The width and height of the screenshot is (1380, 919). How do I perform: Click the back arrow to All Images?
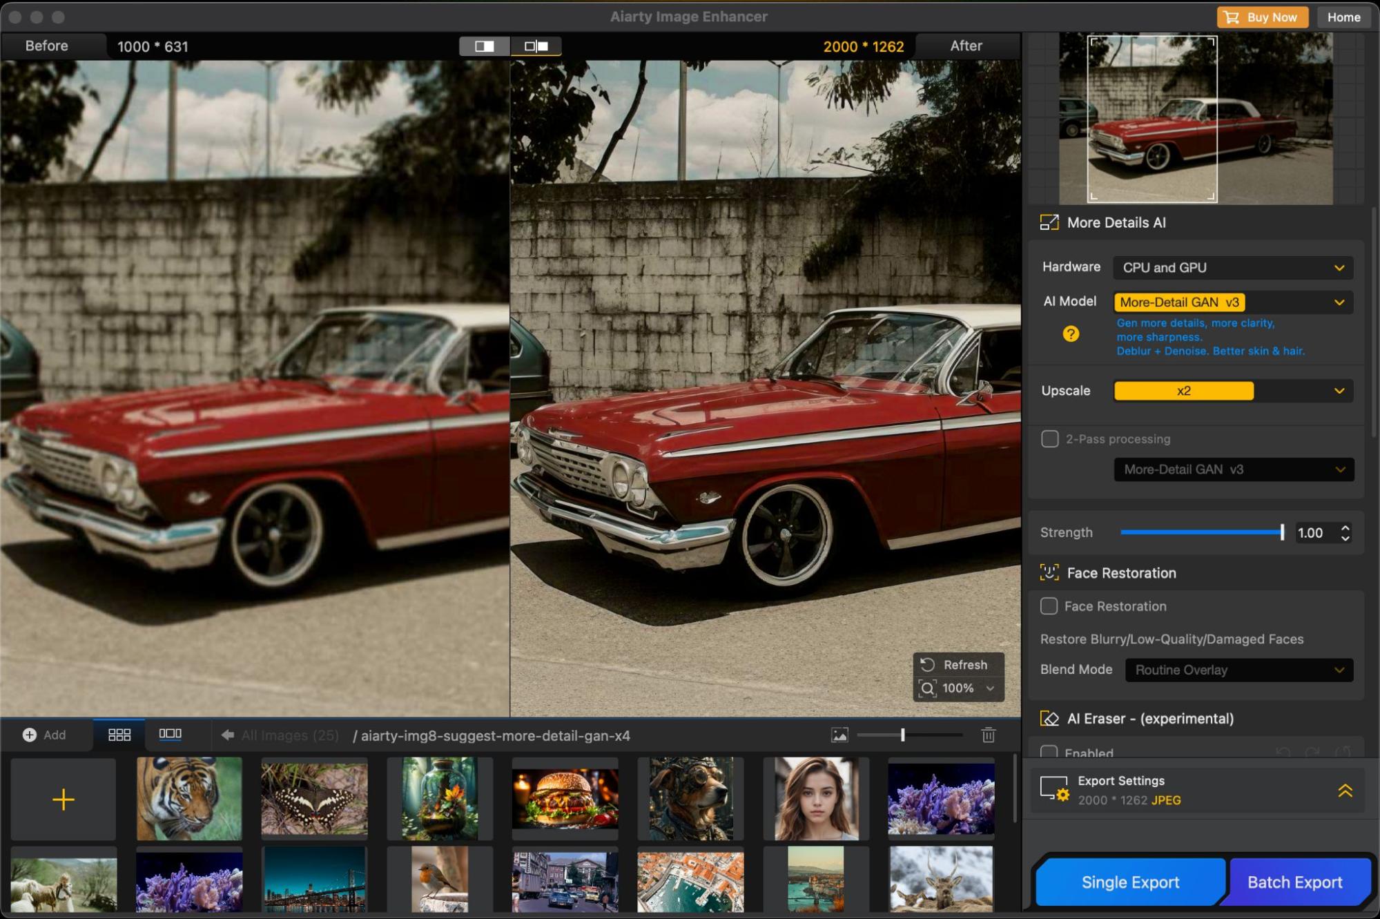[x=227, y=735]
